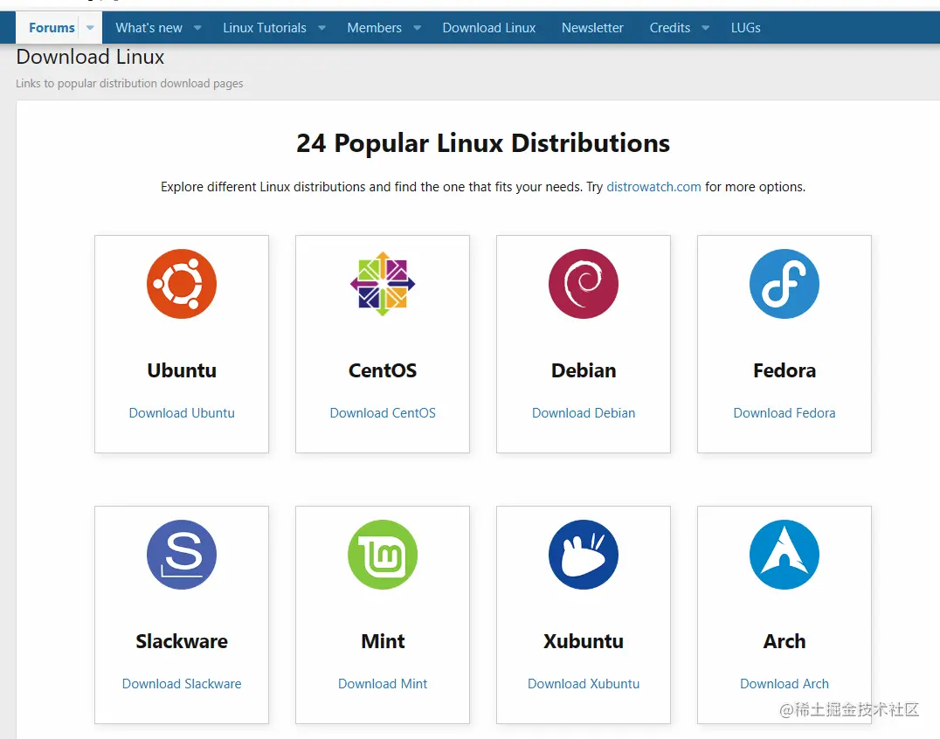The height and width of the screenshot is (739, 940).
Task: Click the Linux Mint logo icon
Action: click(383, 555)
